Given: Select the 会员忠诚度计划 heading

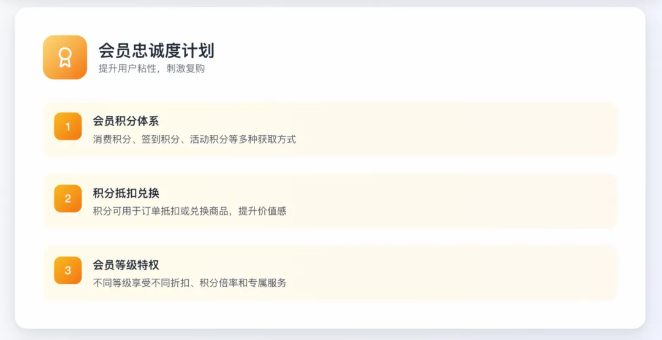Looking at the screenshot, I should click(156, 50).
